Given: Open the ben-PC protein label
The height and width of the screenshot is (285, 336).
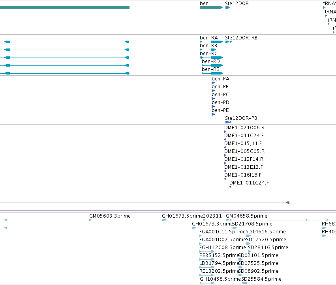Looking at the screenshot, I should 220,95.
